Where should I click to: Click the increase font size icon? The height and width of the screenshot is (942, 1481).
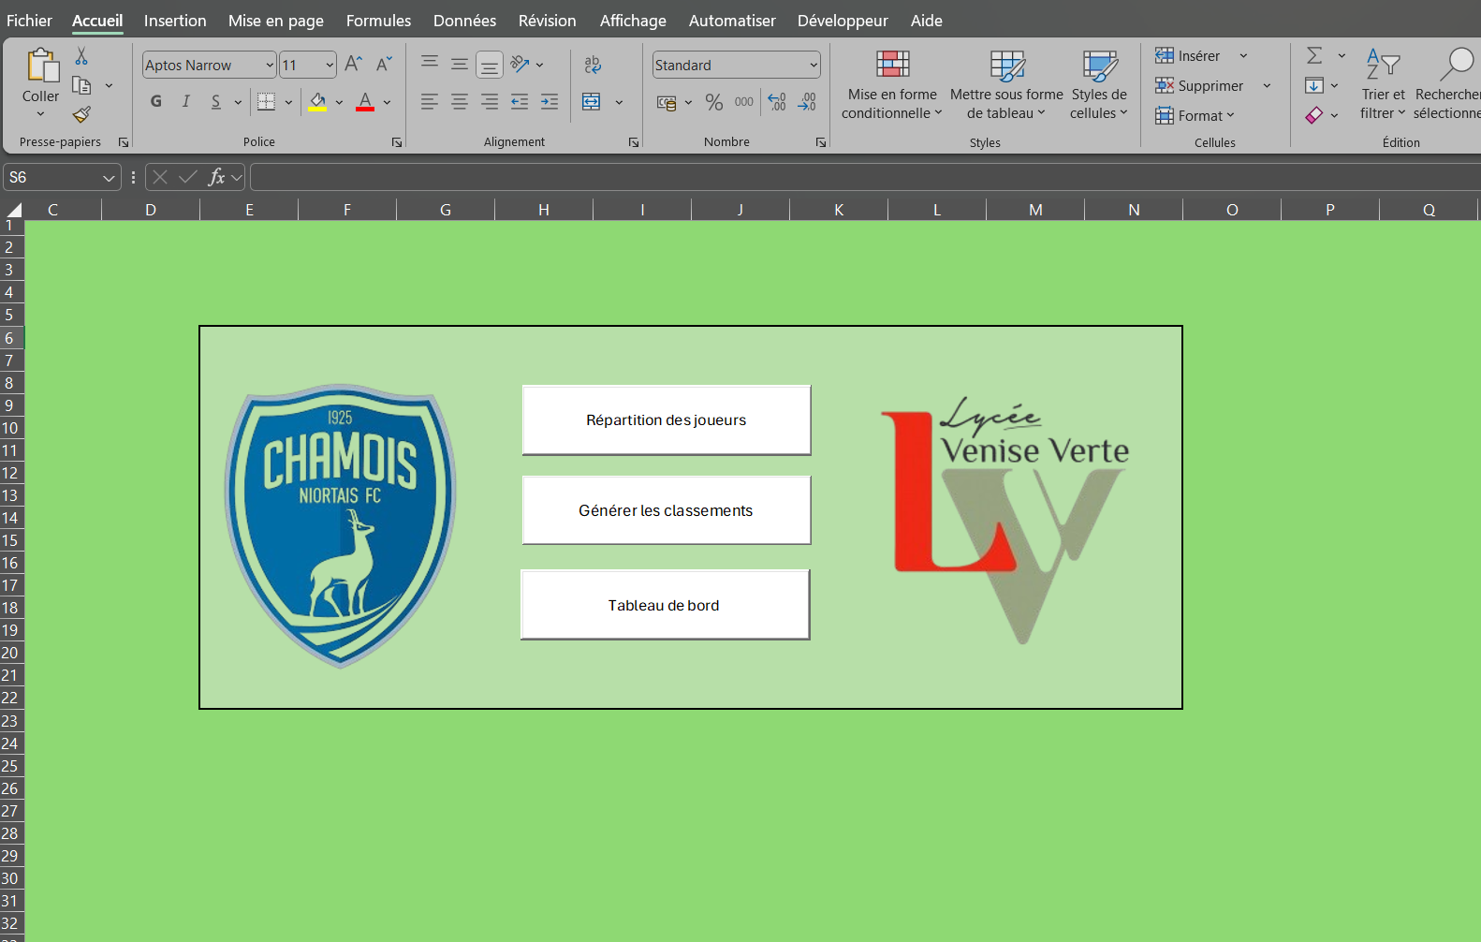click(353, 64)
